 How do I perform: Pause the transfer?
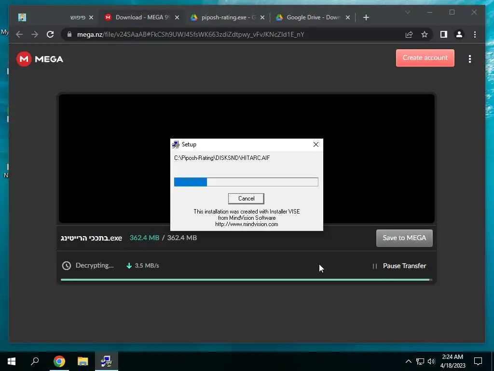[x=399, y=266]
